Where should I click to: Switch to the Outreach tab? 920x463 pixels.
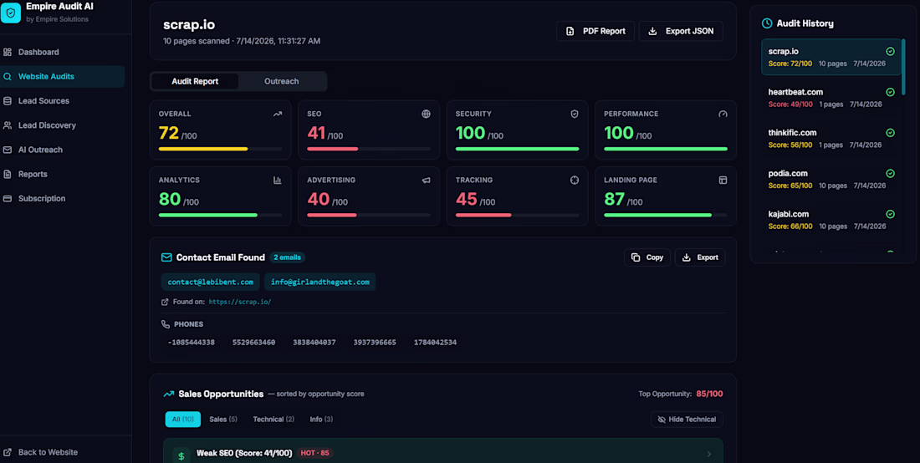[282, 81]
